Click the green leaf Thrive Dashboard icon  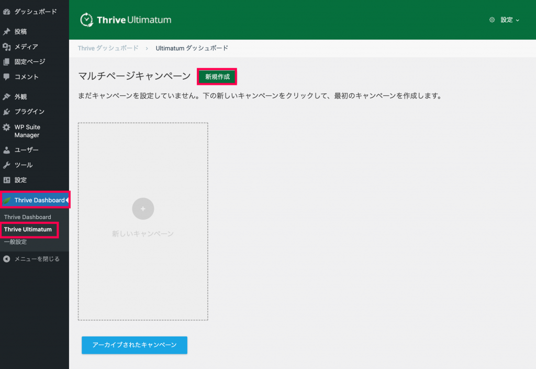7,200
